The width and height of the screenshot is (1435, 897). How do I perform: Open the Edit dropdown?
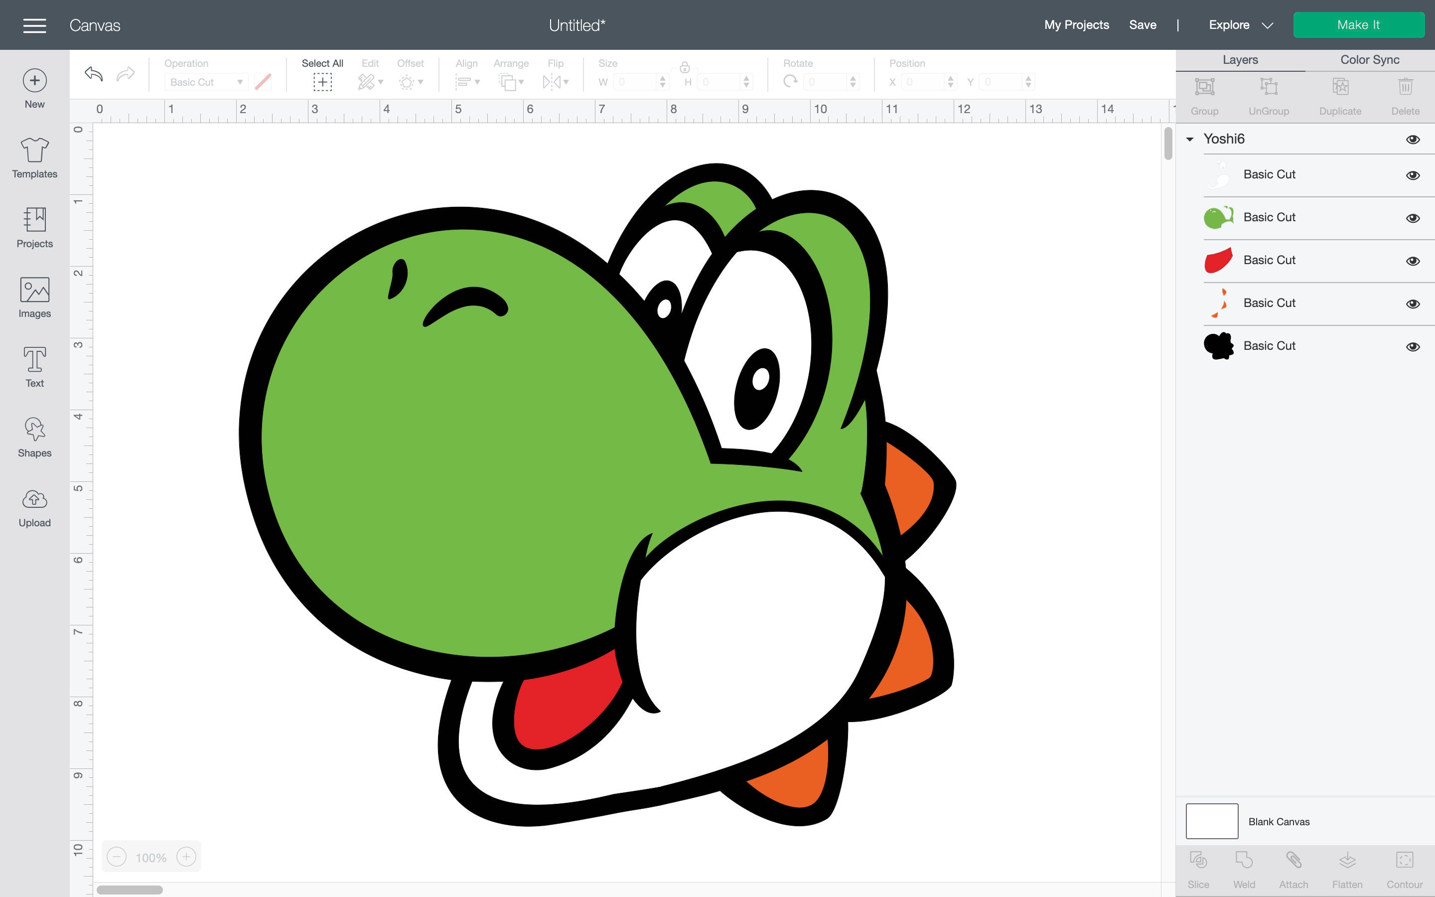[371, 82]
